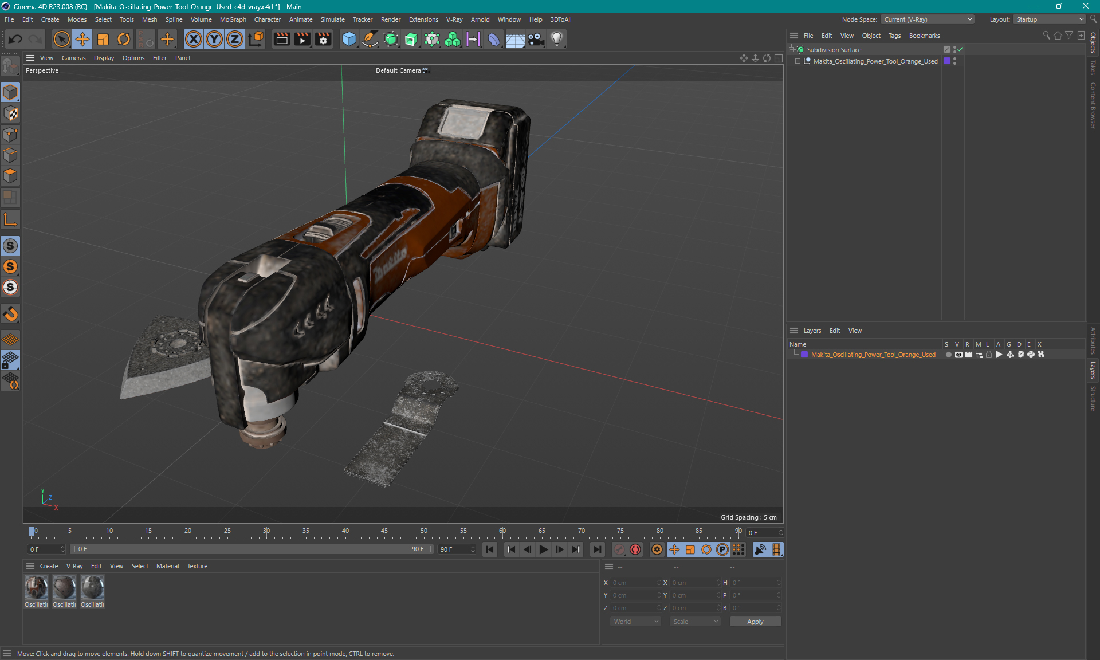Select the third Oscillating material thumbnail
The width and height of the screenshot is (1100, 660).
[x=92, y=588]
